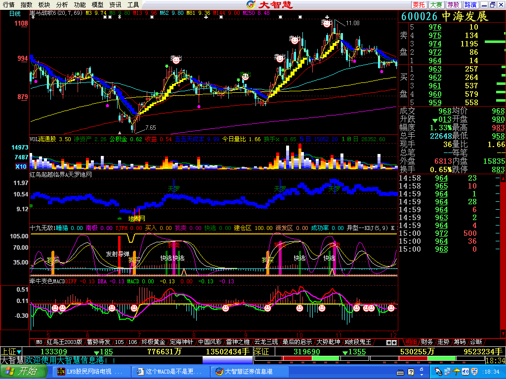Open the 工具 menu
Screen dimensions: 506x379
point(133,4)
